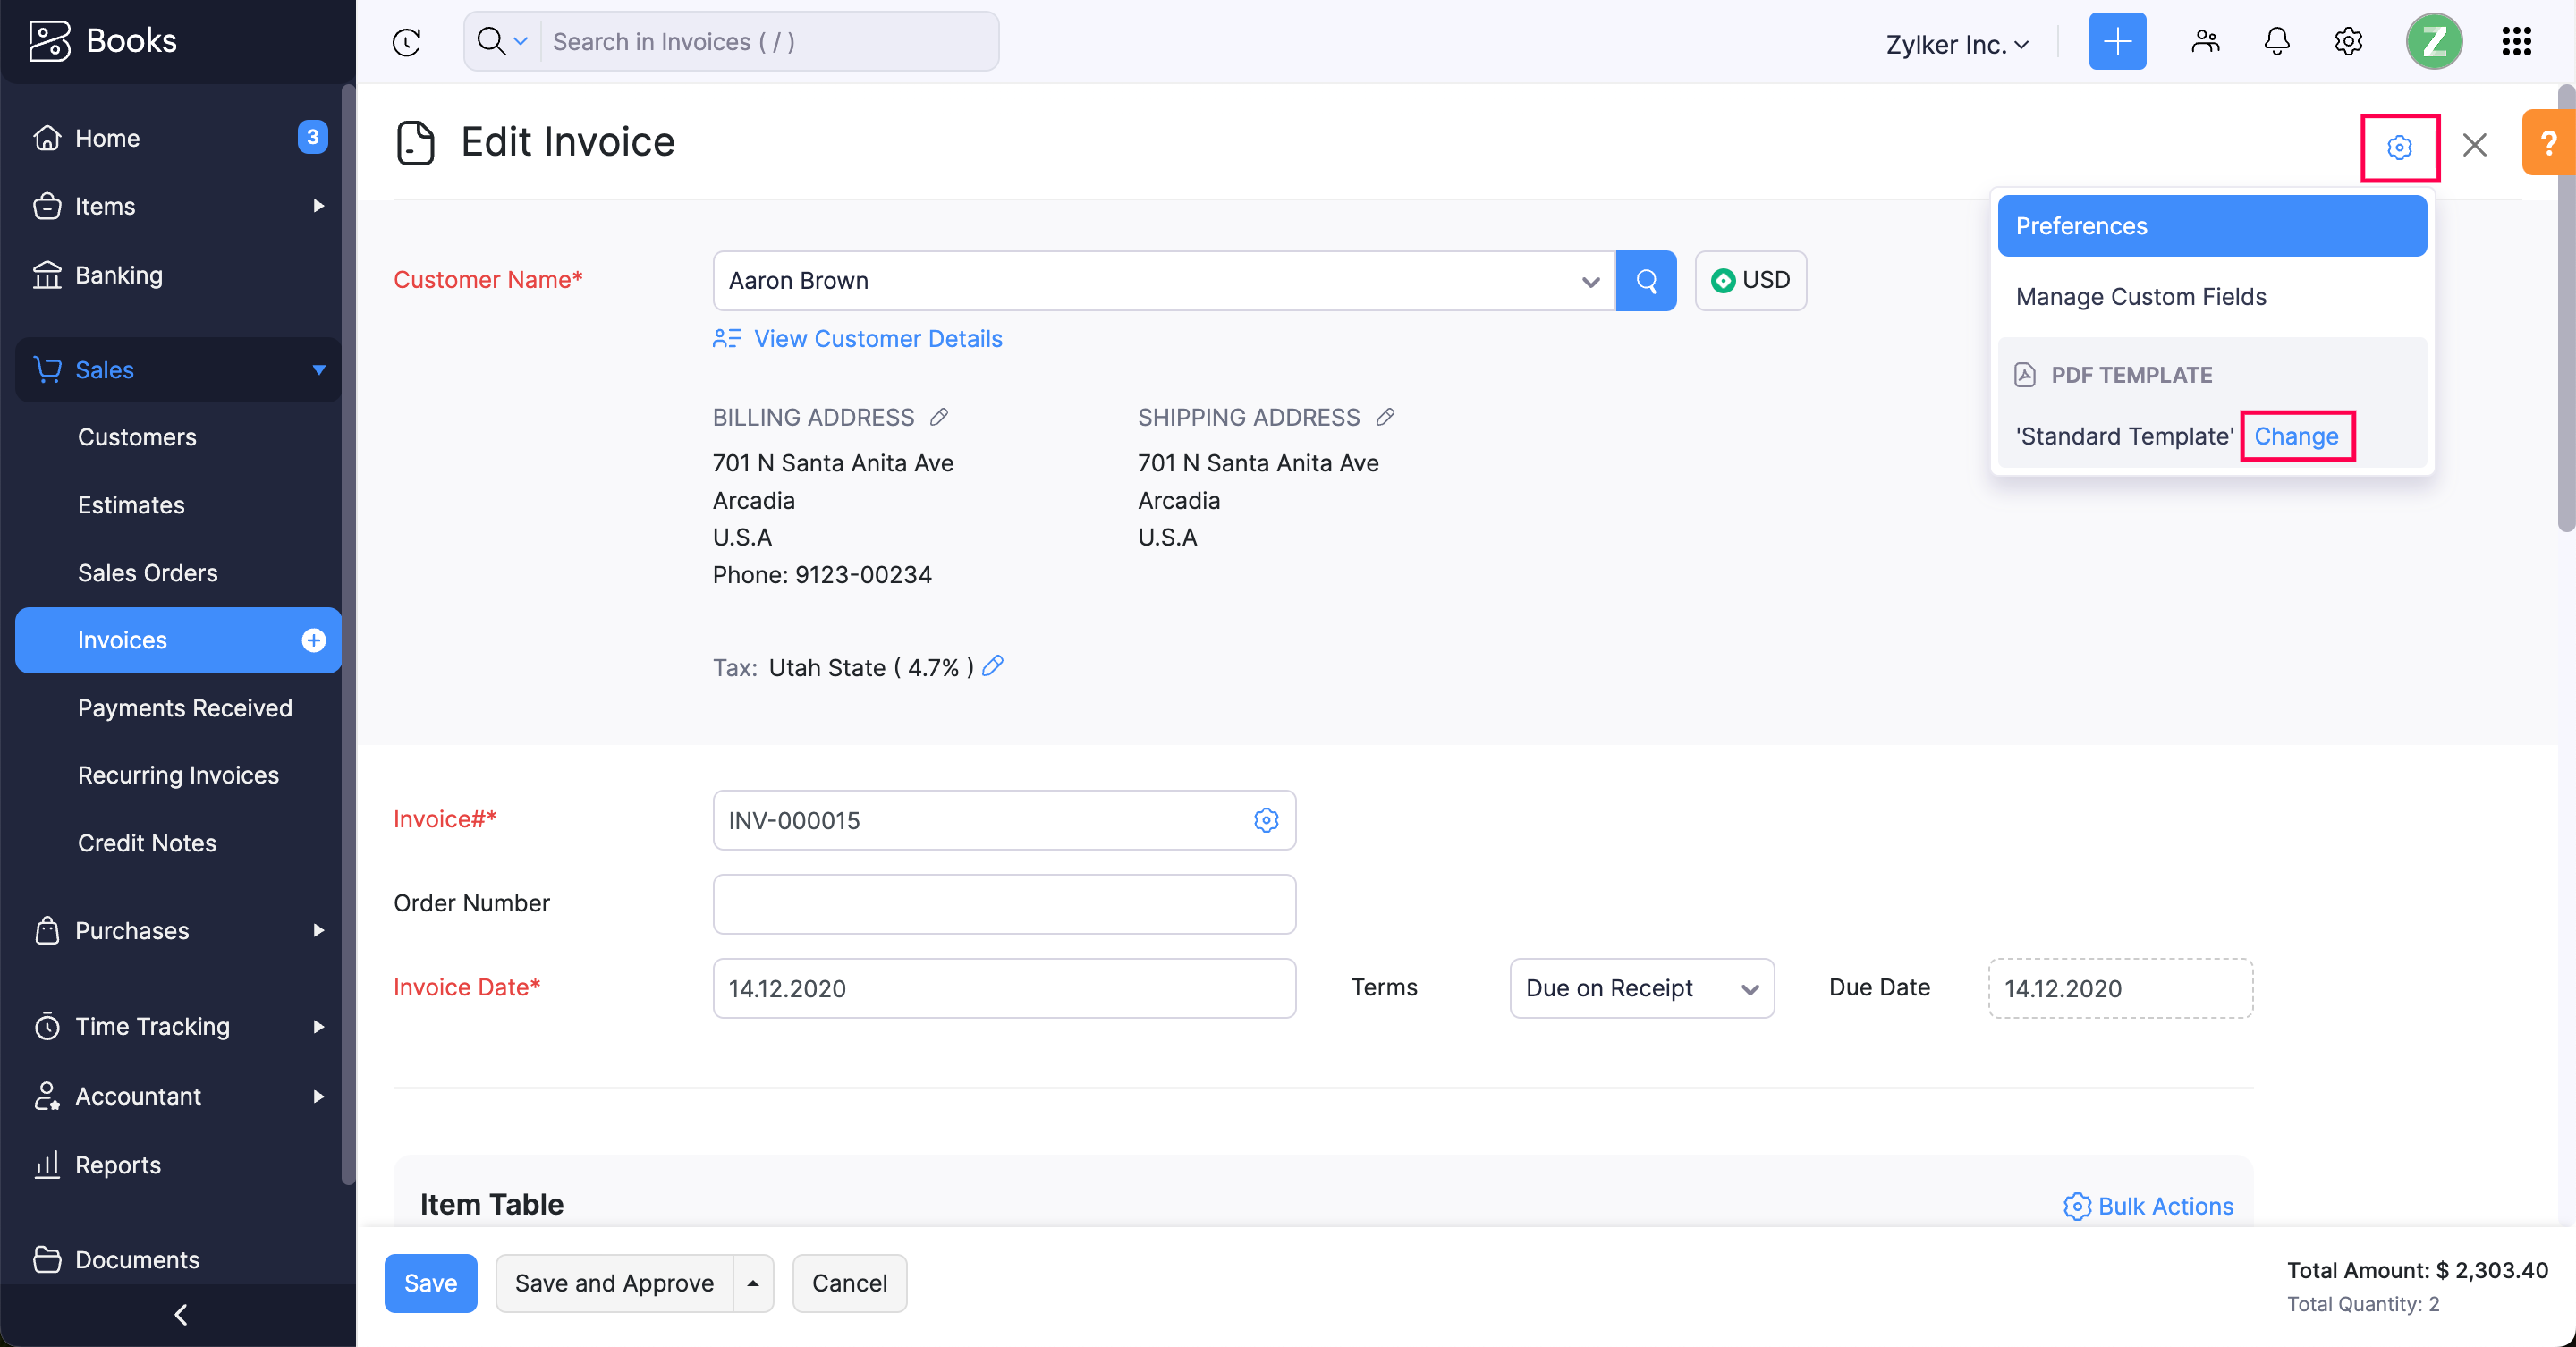Open the Terms dropdown showing Due on Receipt
This screenshot has width=2576, height=1347.
tap(1641, 988)
